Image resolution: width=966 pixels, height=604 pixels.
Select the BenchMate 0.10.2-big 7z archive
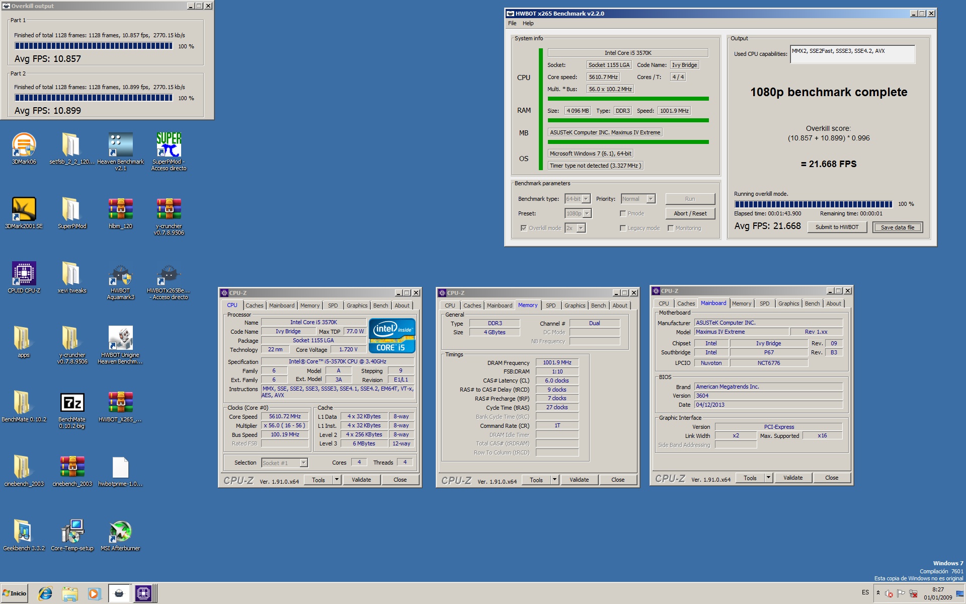coord(72,403)
